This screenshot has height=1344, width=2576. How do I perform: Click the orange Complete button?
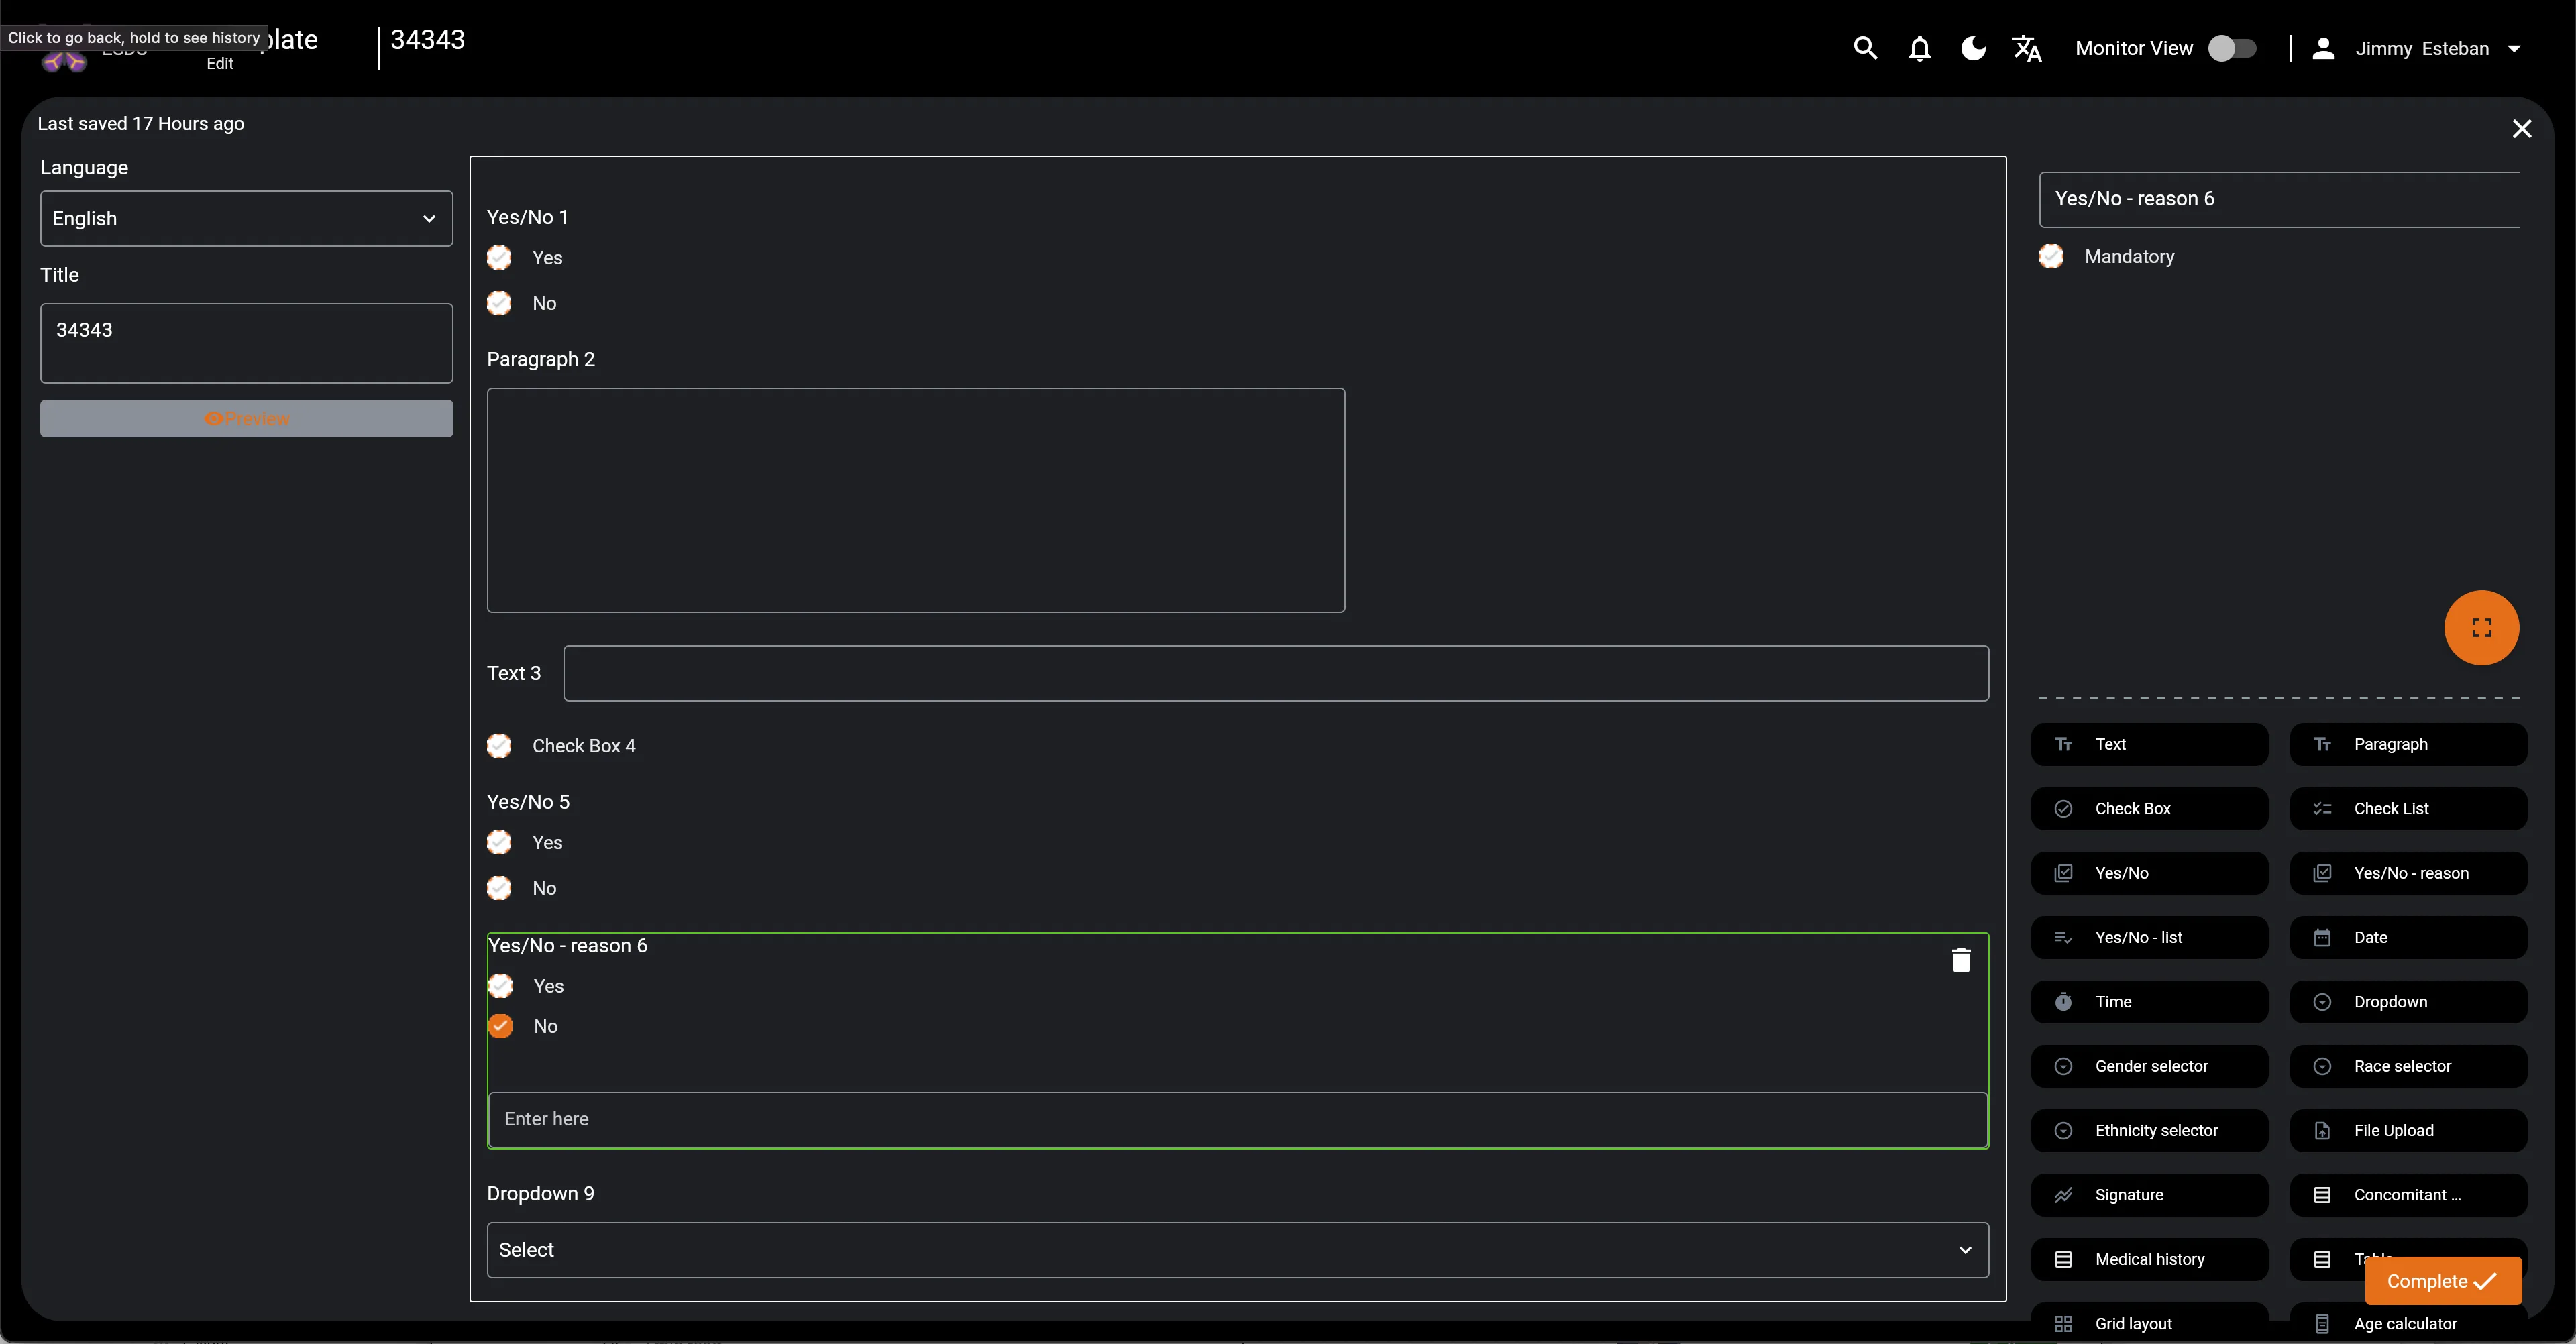[x=2442, y=1281]
